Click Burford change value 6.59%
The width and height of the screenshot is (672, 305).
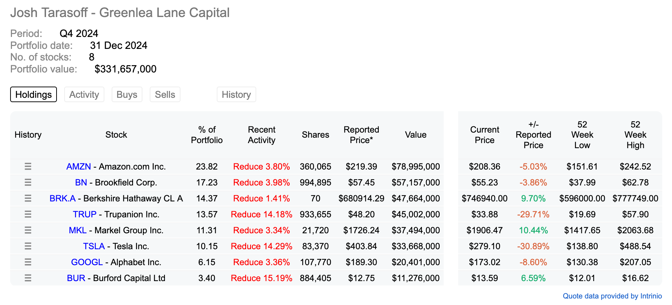[x=533, y=278]
